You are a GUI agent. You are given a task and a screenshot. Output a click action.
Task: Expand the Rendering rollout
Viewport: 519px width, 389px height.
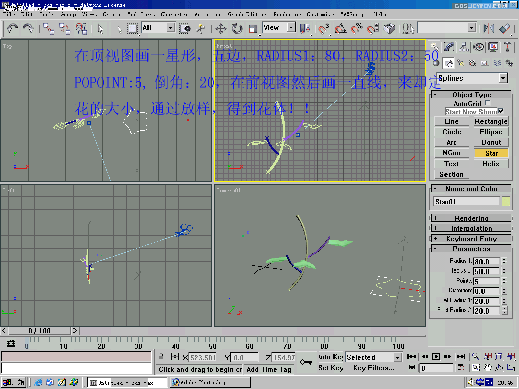pyautogui.click(x=471, y=218)
